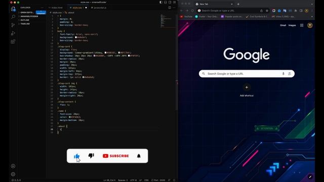The height and width of the screenshot is (182, 324).
Task: Open Chrome three-dot menu
Action: pyautogui.click(x=312, y=11)
